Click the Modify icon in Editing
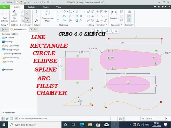Screen dimensions: 171x128 point(88,11)
